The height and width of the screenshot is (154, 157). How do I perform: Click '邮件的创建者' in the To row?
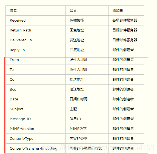pos(126,69)
